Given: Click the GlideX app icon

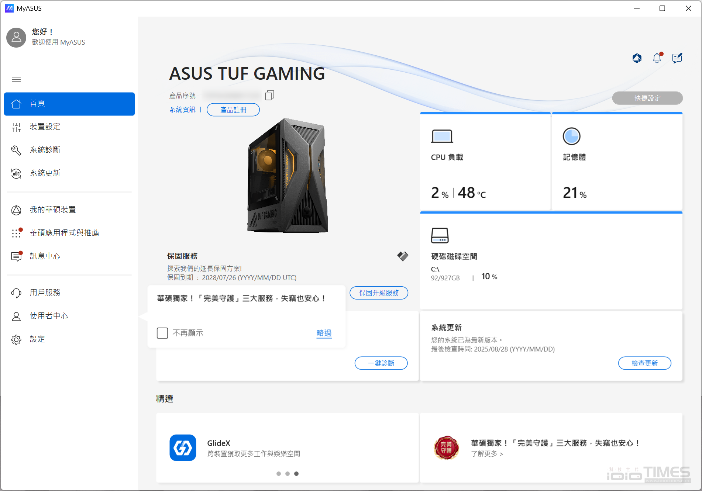Looking at the screenshot, I should click(183, 448).
